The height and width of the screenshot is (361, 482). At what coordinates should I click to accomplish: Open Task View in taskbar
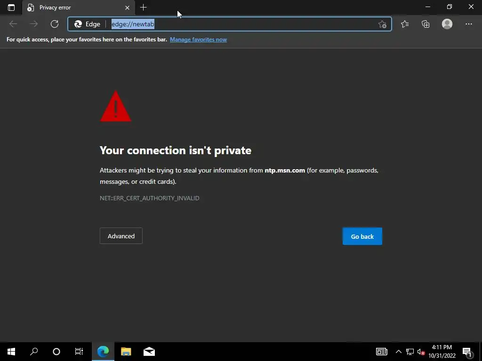[79, 352]
